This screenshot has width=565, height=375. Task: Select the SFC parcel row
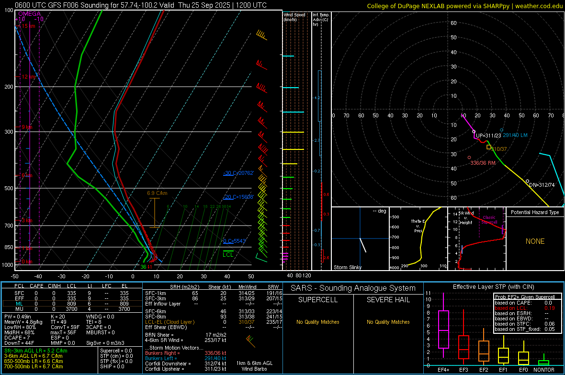(72, 293)
